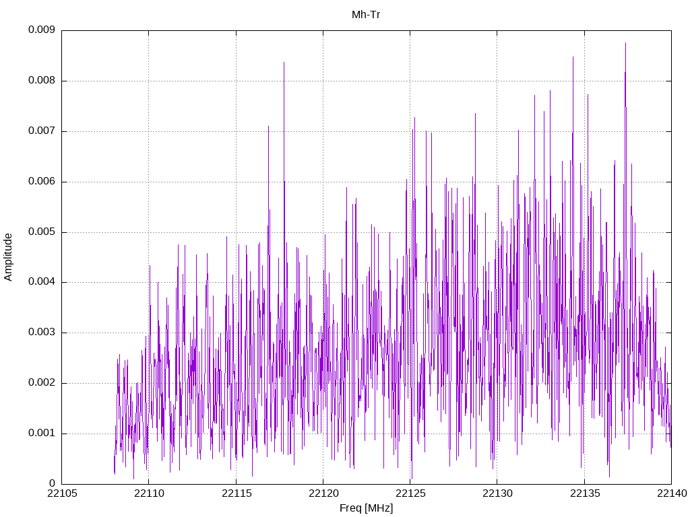
Task: Click the plot title Mh-Tr
Action: click(x=366, y=15)
